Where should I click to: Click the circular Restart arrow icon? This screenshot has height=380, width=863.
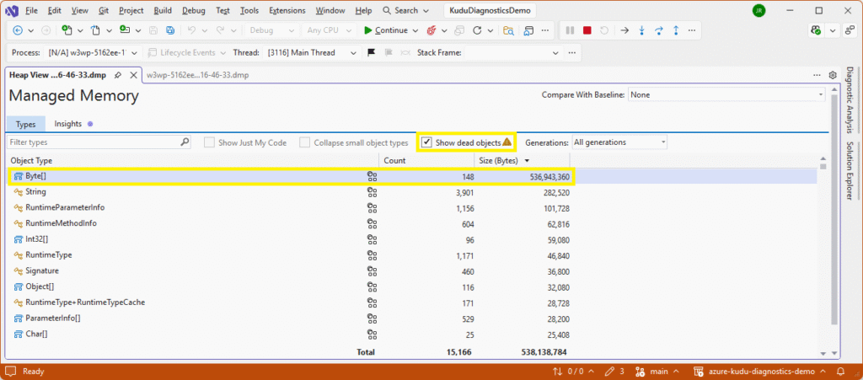pyautogui.click(x=477, y=31)
